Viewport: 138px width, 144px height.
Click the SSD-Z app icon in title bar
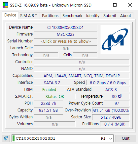coord(6,5)
